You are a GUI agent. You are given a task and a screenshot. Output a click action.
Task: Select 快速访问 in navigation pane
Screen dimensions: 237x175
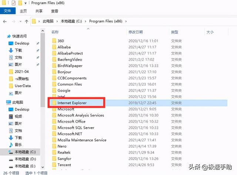pyautogui.click(x=19, y=36)
